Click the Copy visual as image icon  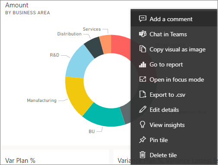(143, 49)
